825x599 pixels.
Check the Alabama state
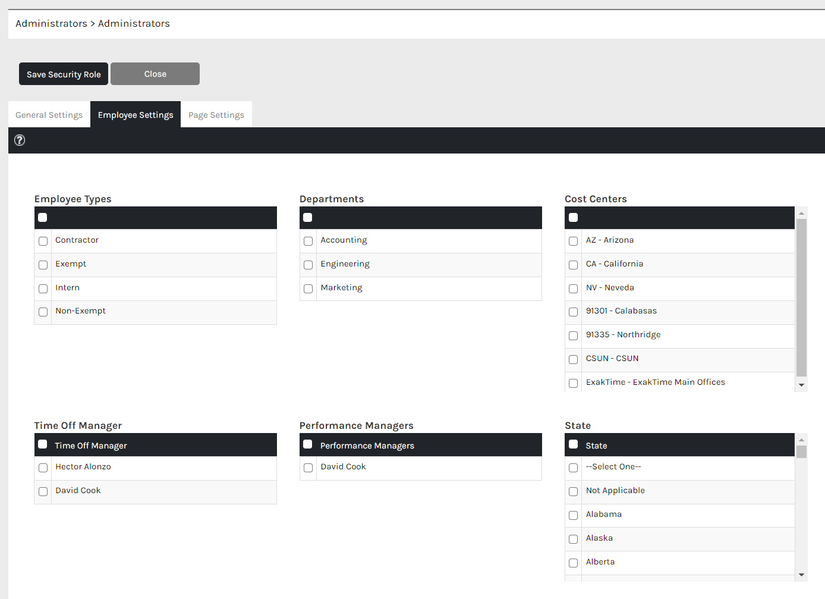[x=573, y=515]
